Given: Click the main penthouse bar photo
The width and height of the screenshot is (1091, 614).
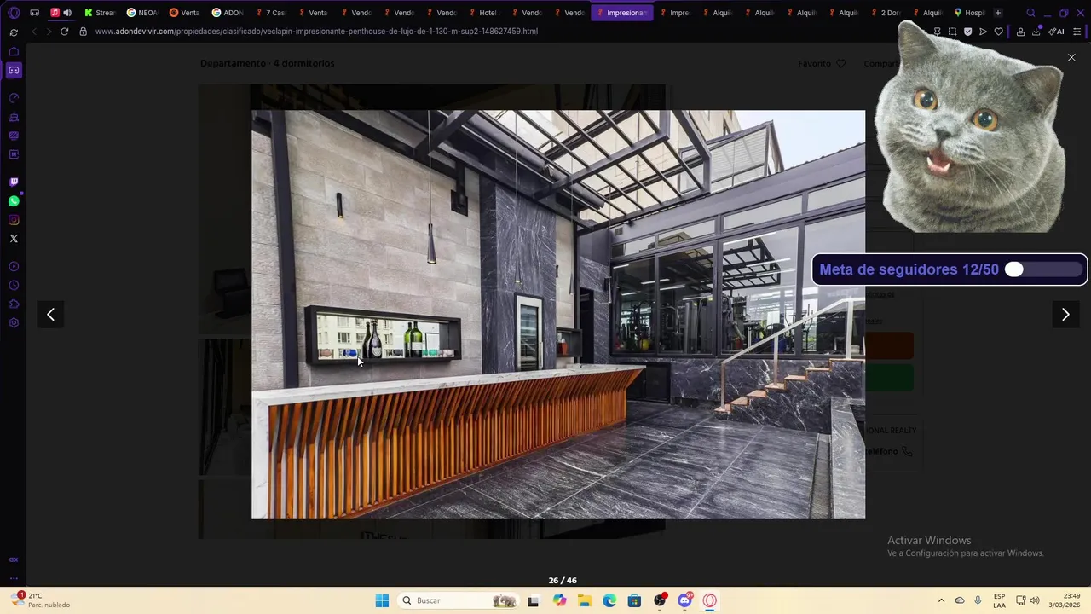Looking at the screenshot, I should [558, 315].
